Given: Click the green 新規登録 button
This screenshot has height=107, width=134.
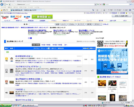Looking at the screenshot, I should tap(42, 17).
